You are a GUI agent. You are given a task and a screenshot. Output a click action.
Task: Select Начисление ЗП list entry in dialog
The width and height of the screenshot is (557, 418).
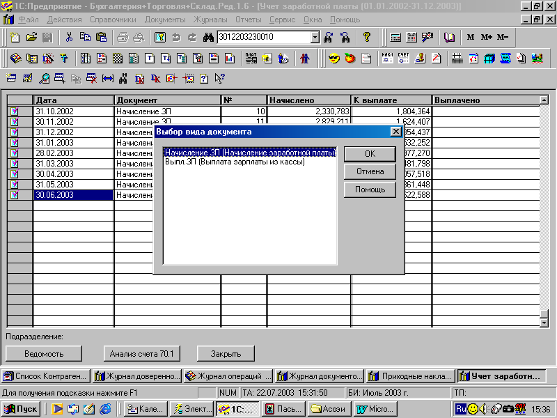click(x=250, y=153)
